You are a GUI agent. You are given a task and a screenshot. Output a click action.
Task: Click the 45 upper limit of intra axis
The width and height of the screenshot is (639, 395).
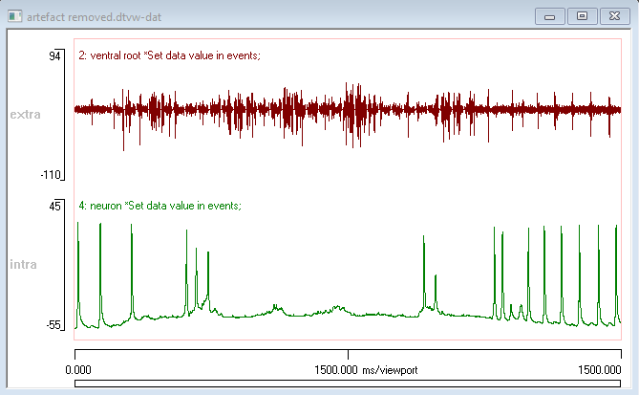coord(54,206)
